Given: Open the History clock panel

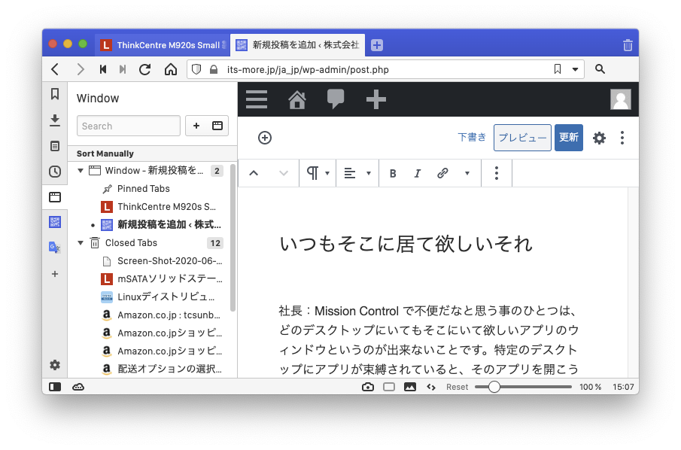Looking at the screenshot, I should point(55,172).
